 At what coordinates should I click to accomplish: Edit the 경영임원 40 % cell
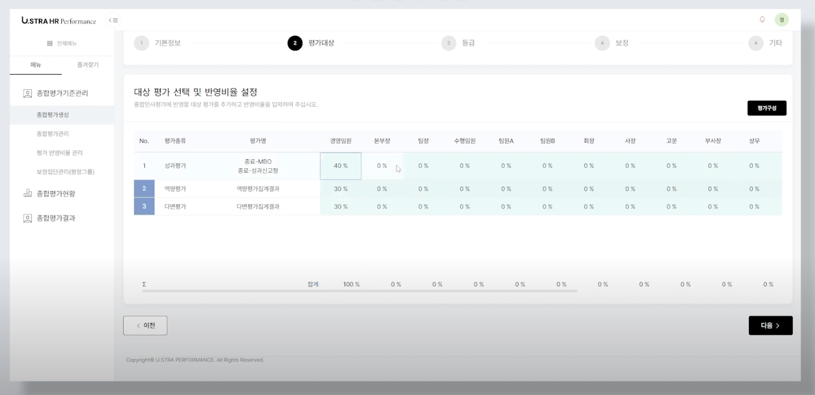[340, 166]
